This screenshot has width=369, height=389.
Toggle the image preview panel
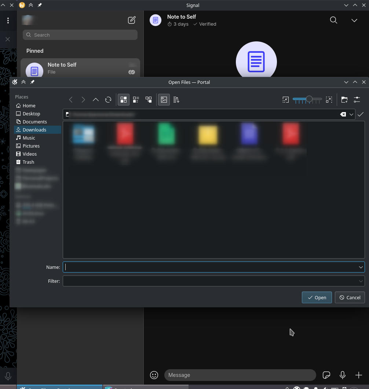point(164,99)
